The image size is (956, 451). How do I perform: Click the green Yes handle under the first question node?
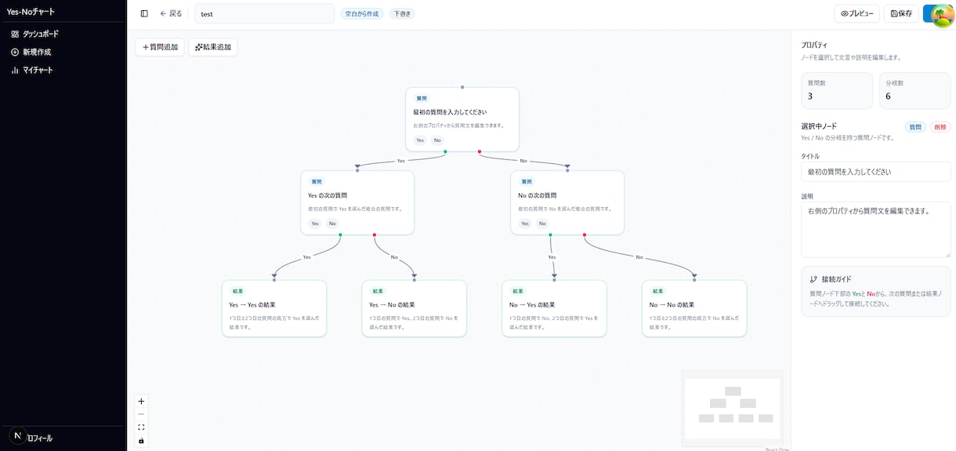445,151
